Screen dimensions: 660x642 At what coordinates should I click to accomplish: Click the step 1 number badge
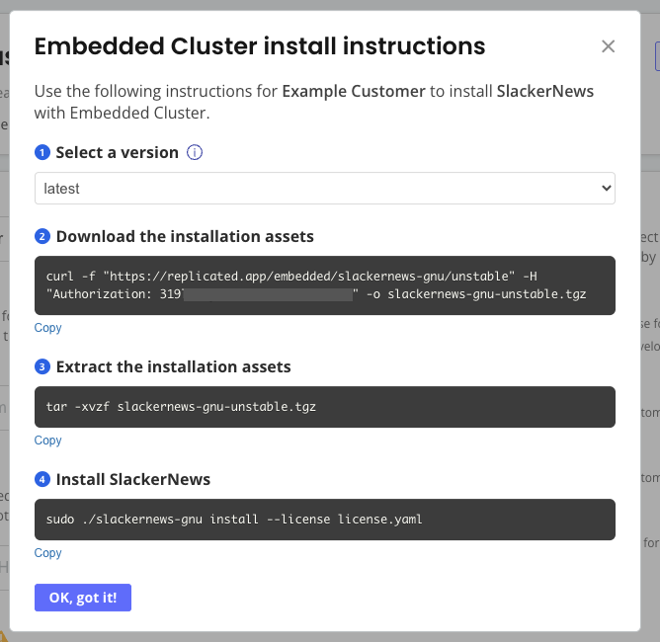point(42,153)
